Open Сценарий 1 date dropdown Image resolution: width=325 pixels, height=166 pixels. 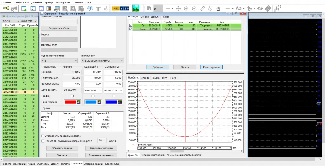pos(101,90)
